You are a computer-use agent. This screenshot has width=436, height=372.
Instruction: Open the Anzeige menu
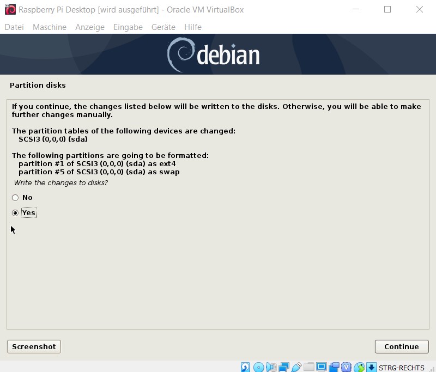point(90,27)
